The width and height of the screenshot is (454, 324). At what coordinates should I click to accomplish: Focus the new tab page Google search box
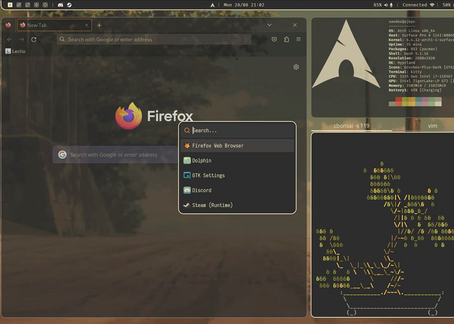point(116,155)
